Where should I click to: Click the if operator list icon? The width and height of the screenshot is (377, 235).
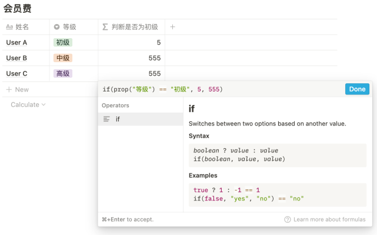[106, 119]
